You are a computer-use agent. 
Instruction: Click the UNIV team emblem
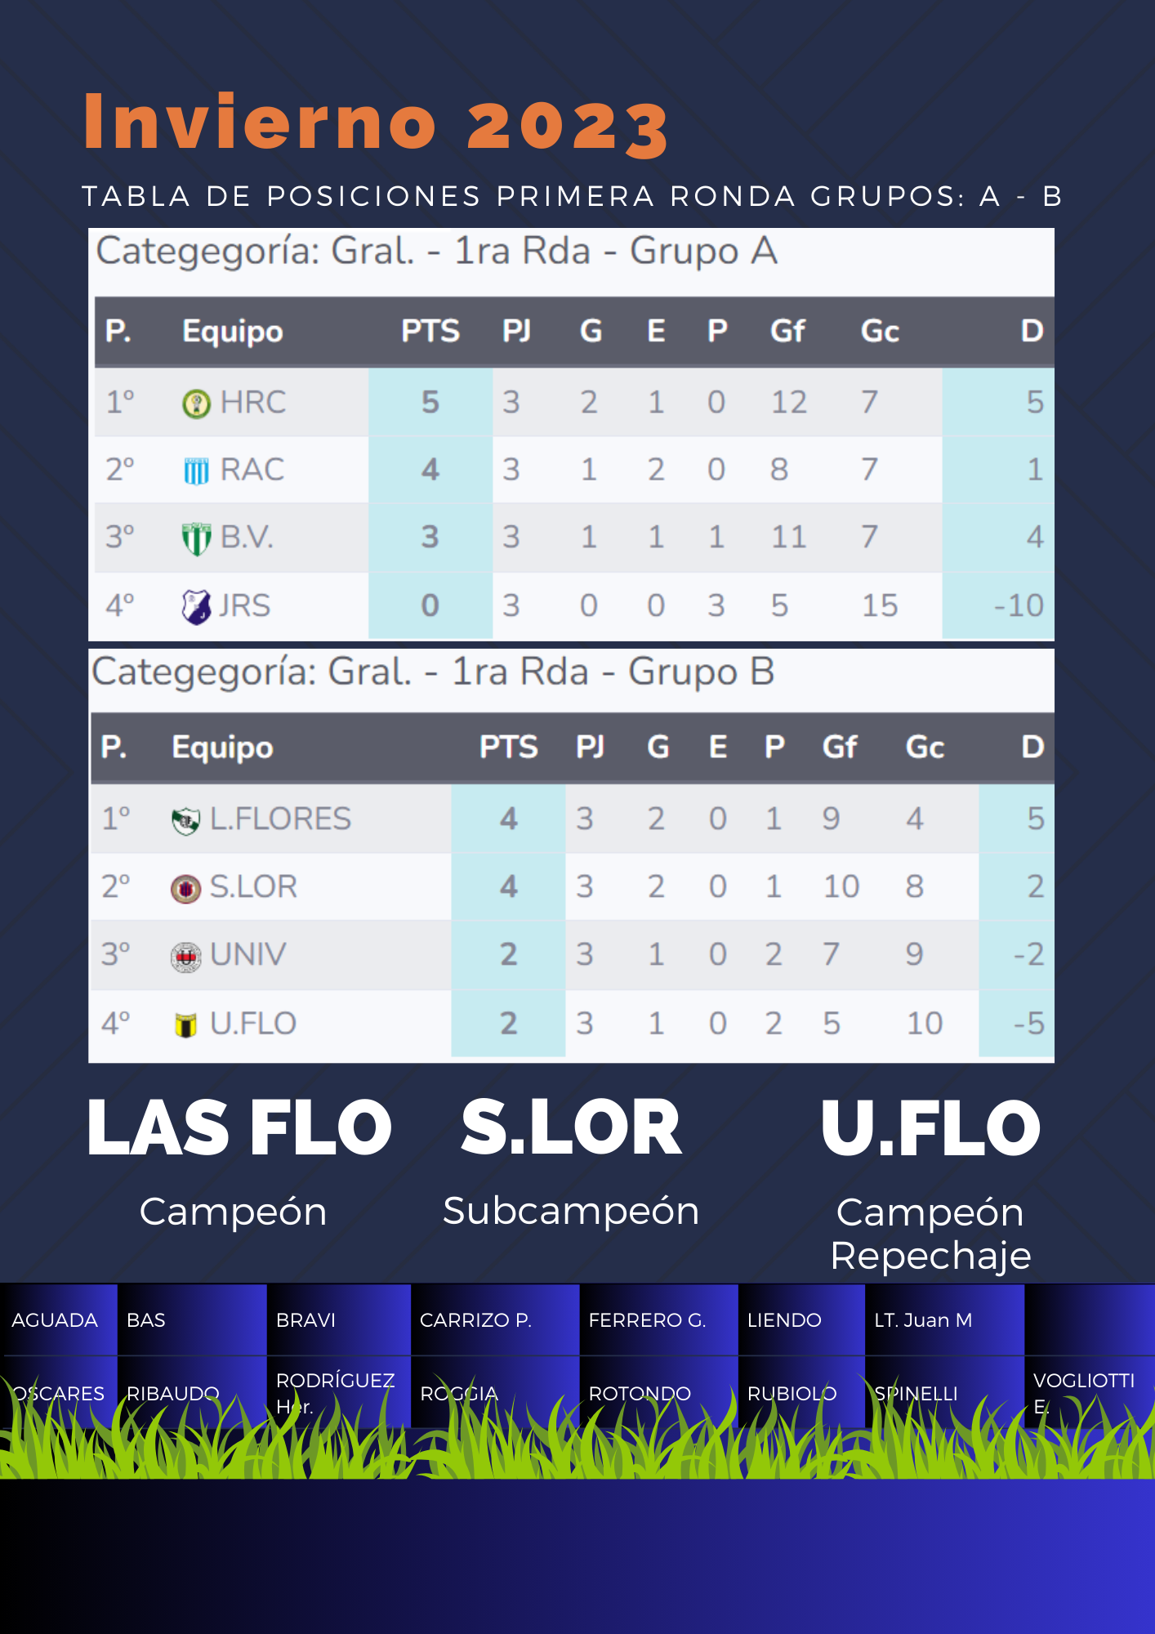click(x=186, y=956)
